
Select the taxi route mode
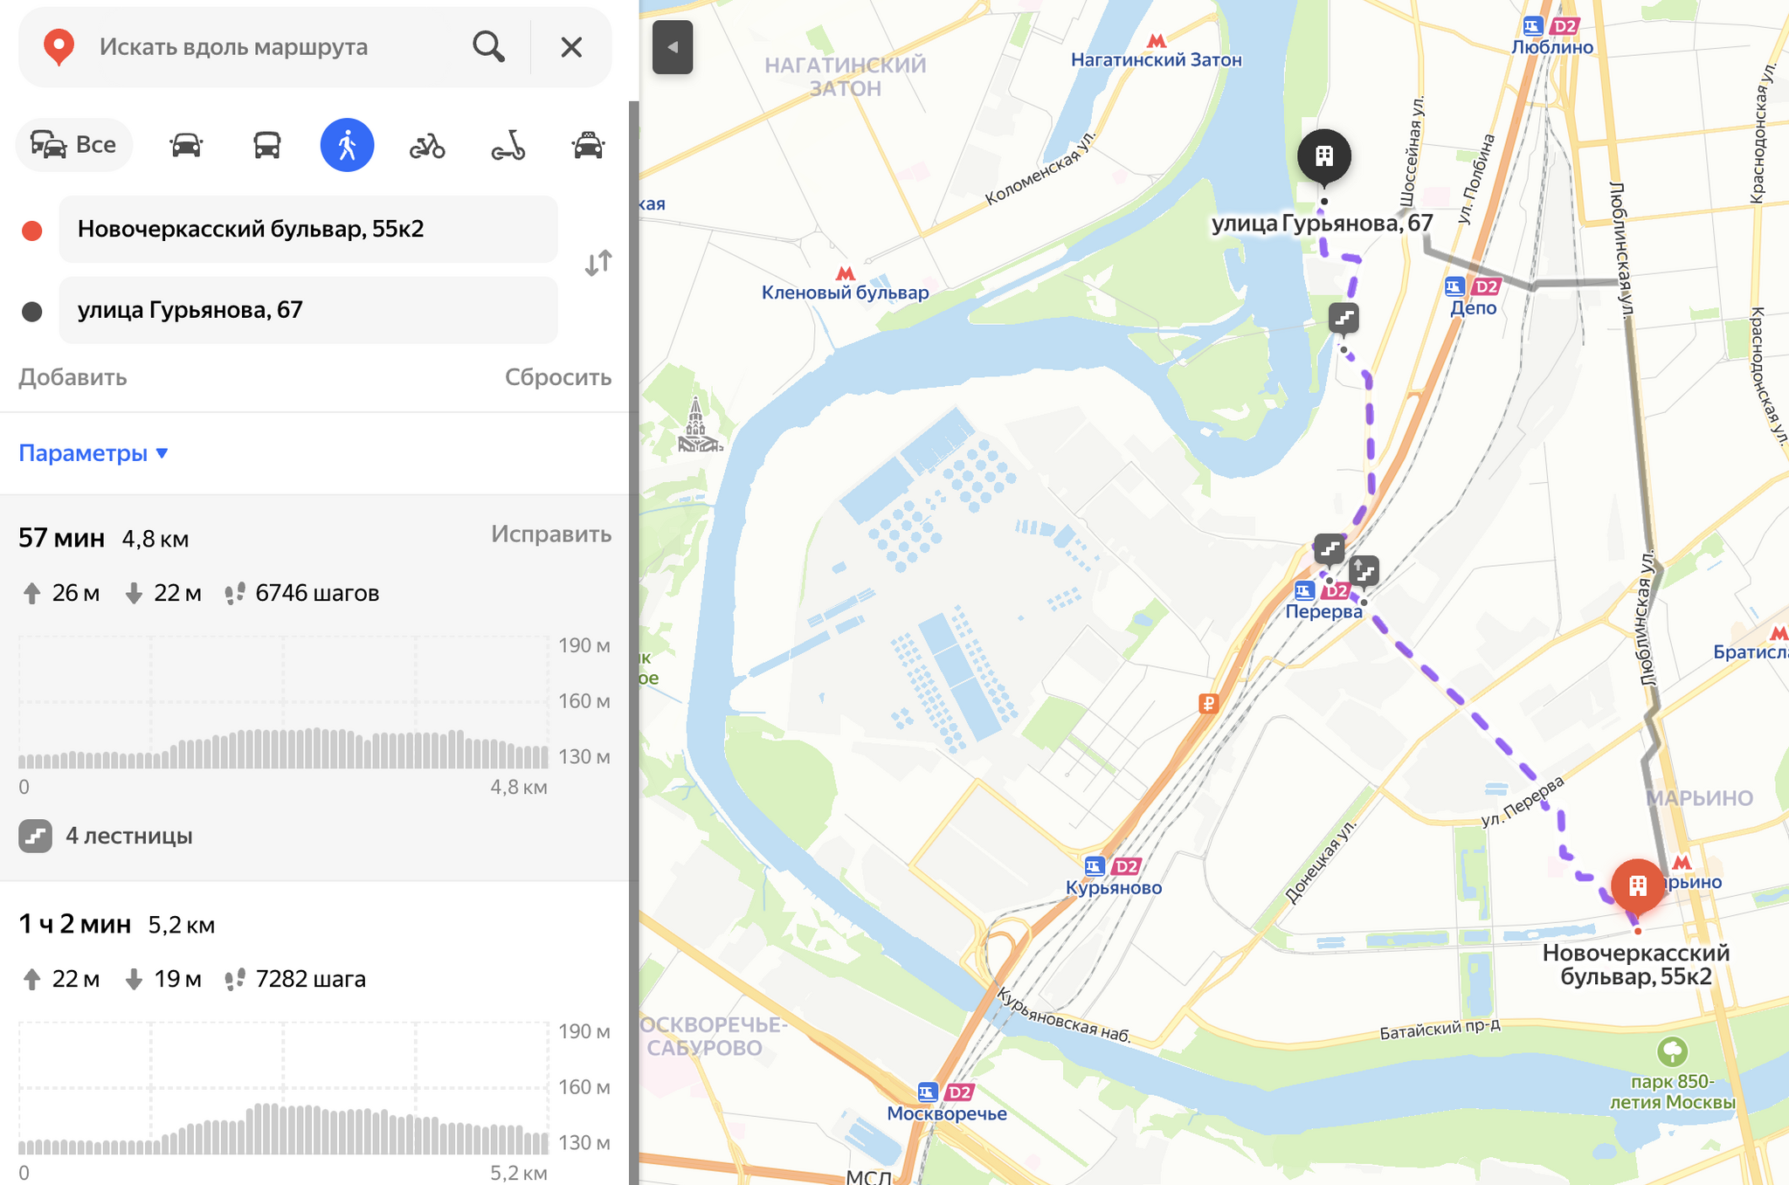point(588,145)
